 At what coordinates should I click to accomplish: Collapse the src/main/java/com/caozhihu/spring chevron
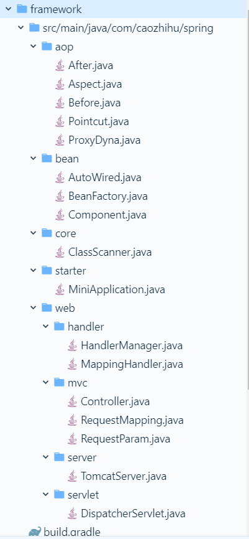pyautogui.click(x=21, y=27)
